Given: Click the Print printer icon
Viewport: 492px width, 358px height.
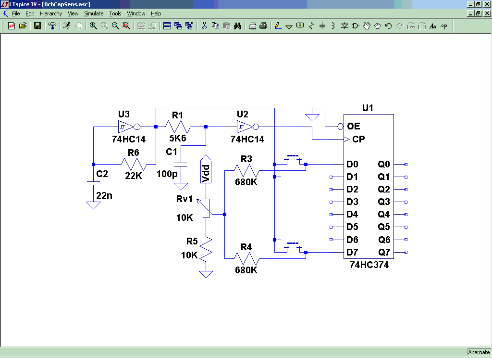Looking at the screenshot, I should (x=263, y=26).
